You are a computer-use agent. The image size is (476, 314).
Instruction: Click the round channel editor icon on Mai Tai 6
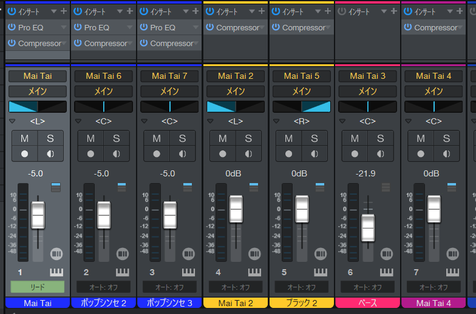pyautogui.click(x=123, y=253)
